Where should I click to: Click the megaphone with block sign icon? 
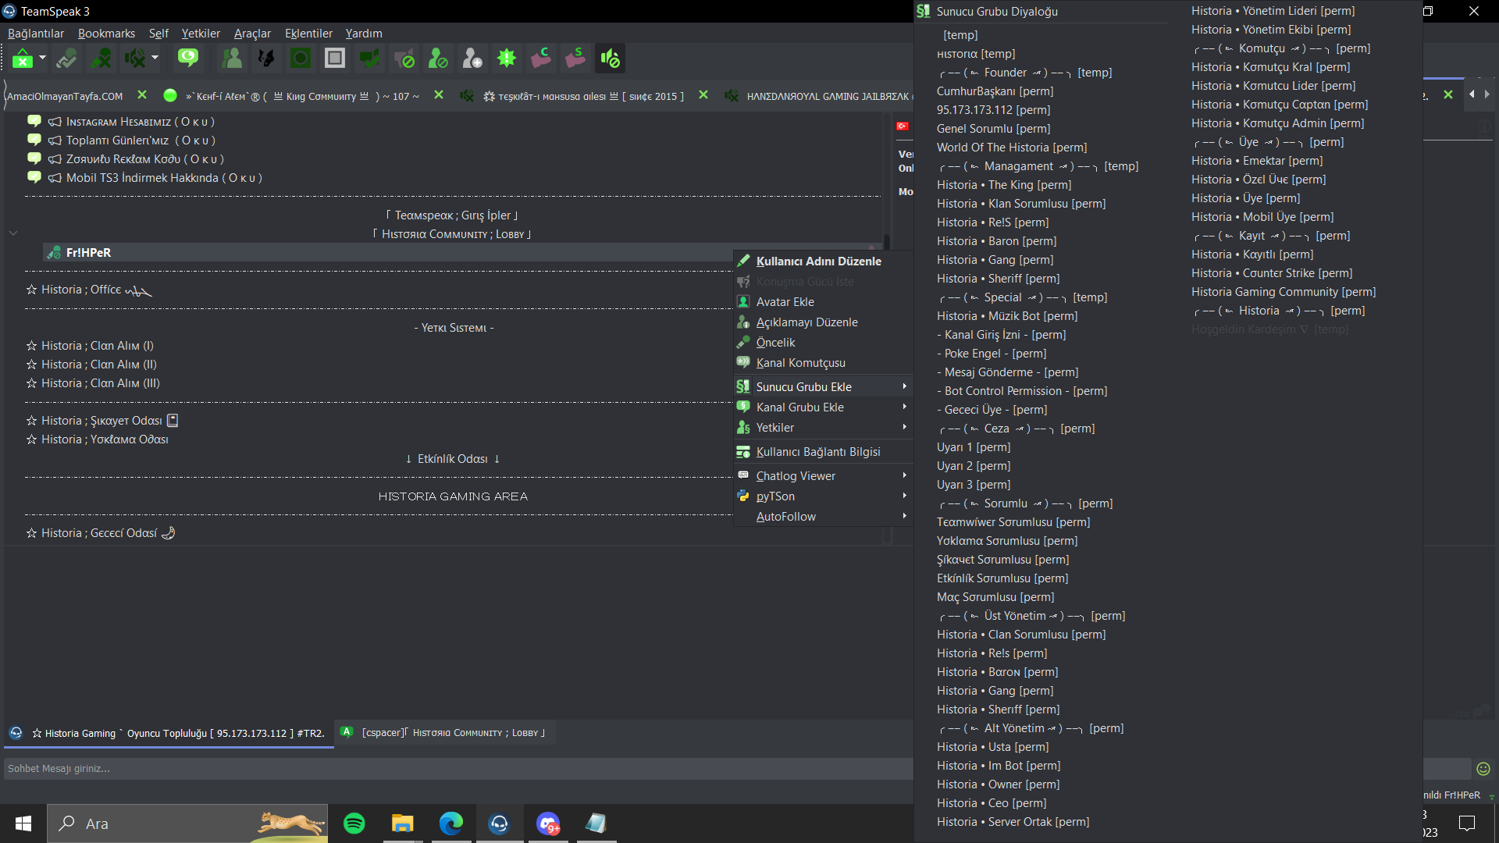[404, 59]
